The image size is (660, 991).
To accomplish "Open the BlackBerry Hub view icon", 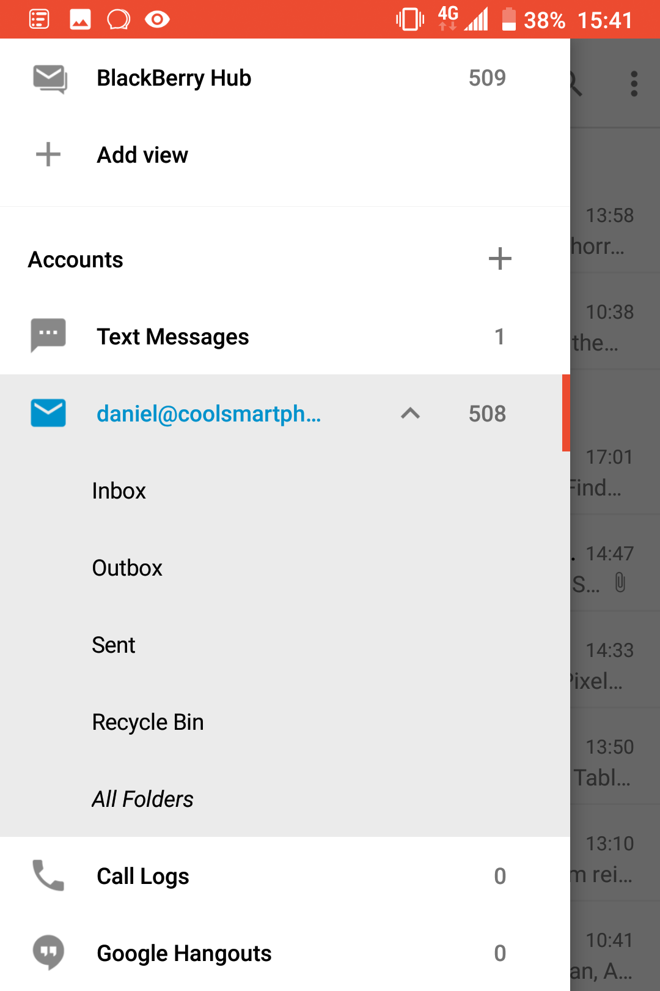I will (50, 78).
